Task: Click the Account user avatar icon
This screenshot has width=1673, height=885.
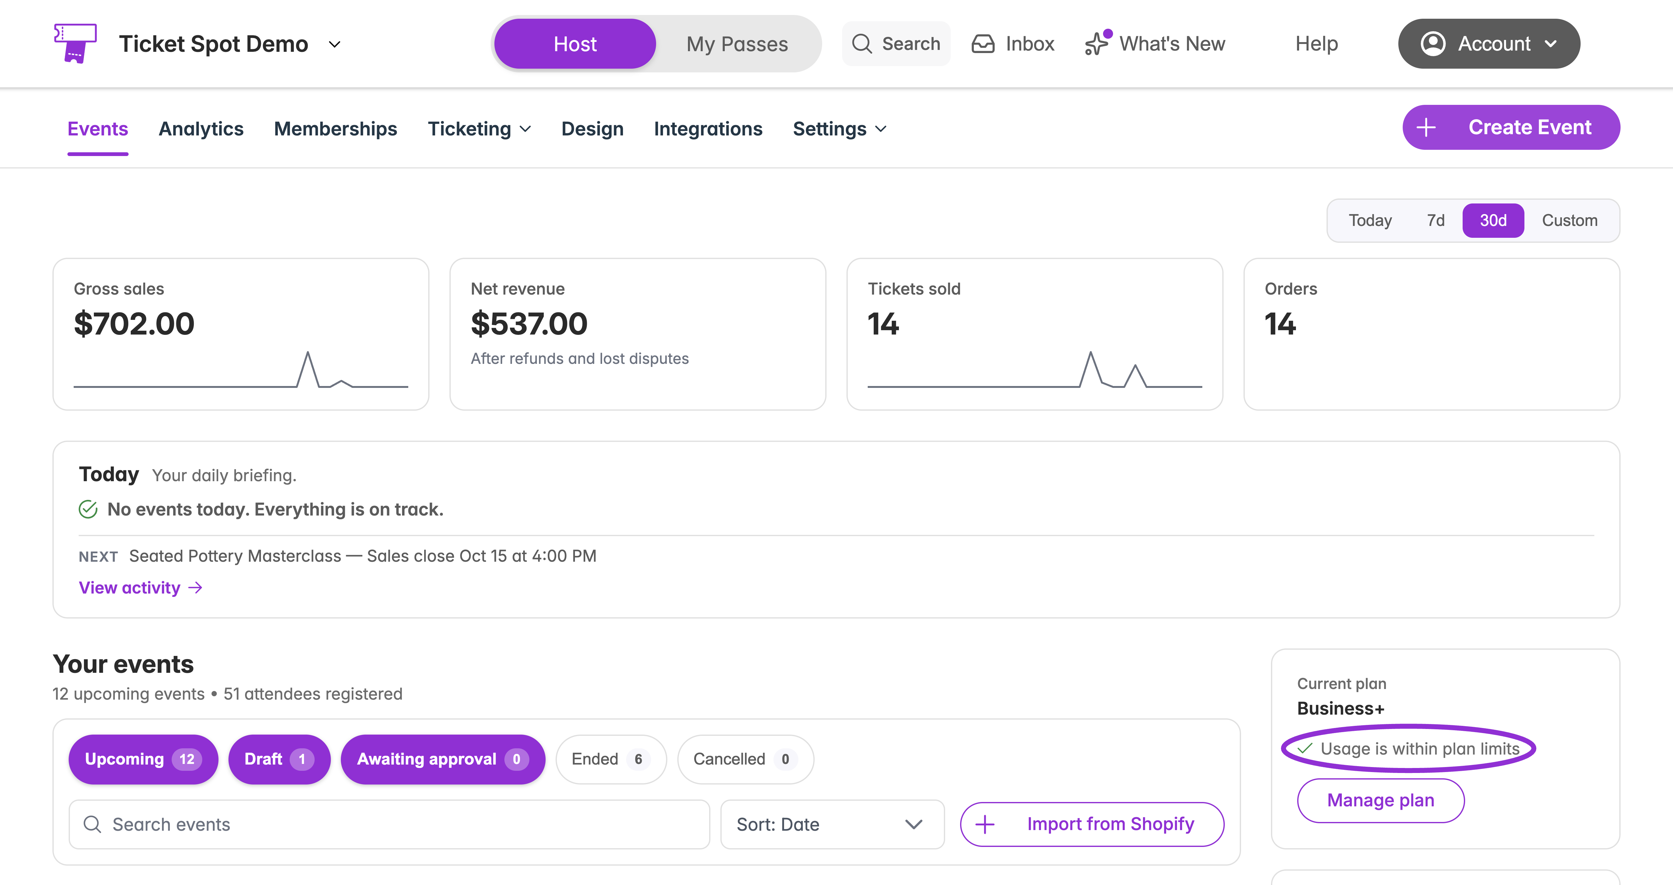Action: pyautogui.click(x=1433, y=43)
